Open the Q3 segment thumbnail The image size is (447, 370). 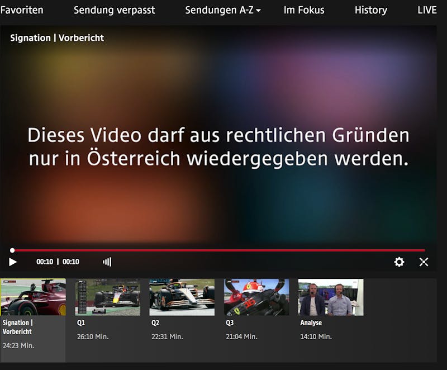(256, 297)
